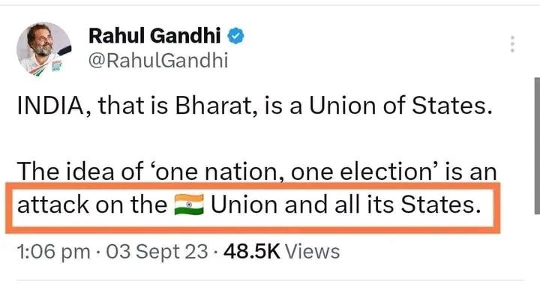Click the 03 Sept 23 date

[157, 252]
